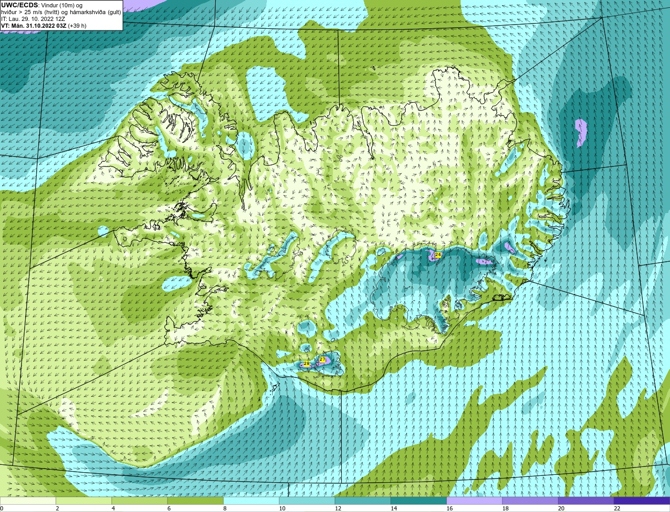Click scale label '2' on color bar
The width and height of the screenshot is (670, 512).
click(57, 508)
